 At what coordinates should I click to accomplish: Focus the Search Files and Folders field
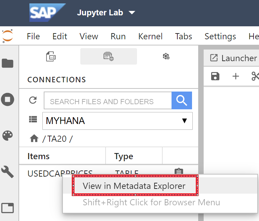[108, 100]
